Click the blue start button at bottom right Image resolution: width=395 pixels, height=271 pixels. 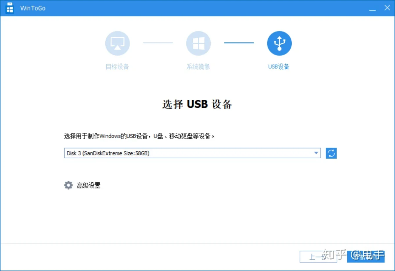pyautogui.click(x=366, y=257)
